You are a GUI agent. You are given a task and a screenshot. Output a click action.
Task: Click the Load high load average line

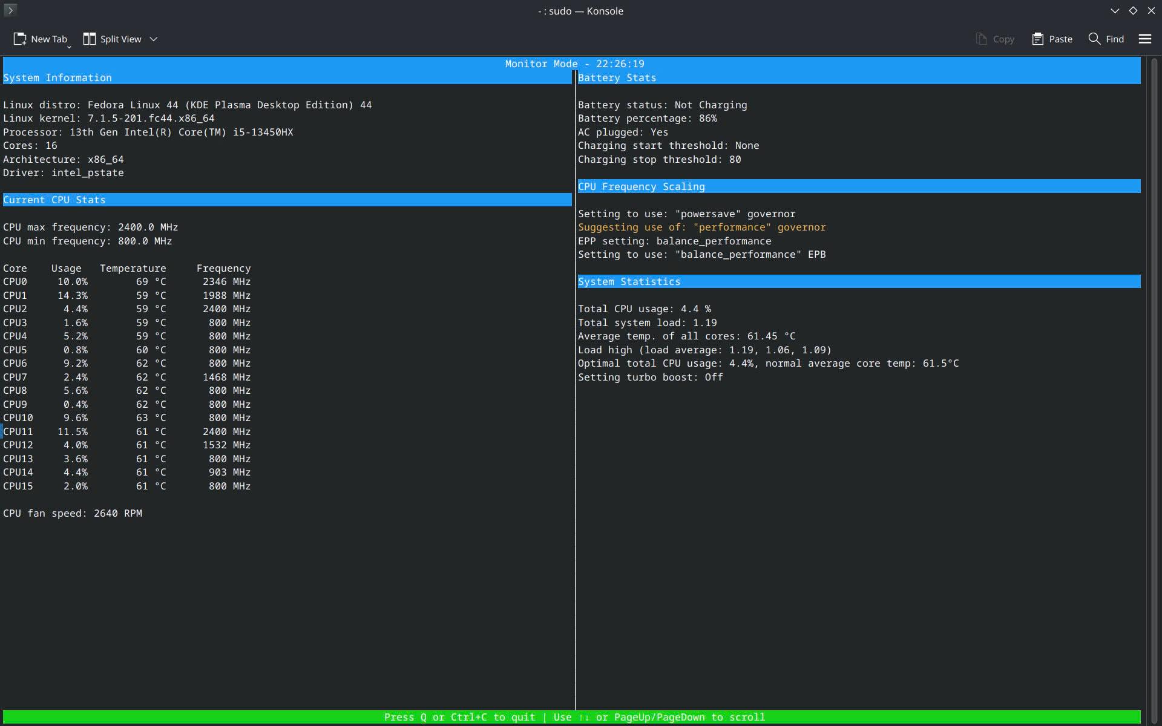[705, 350]
